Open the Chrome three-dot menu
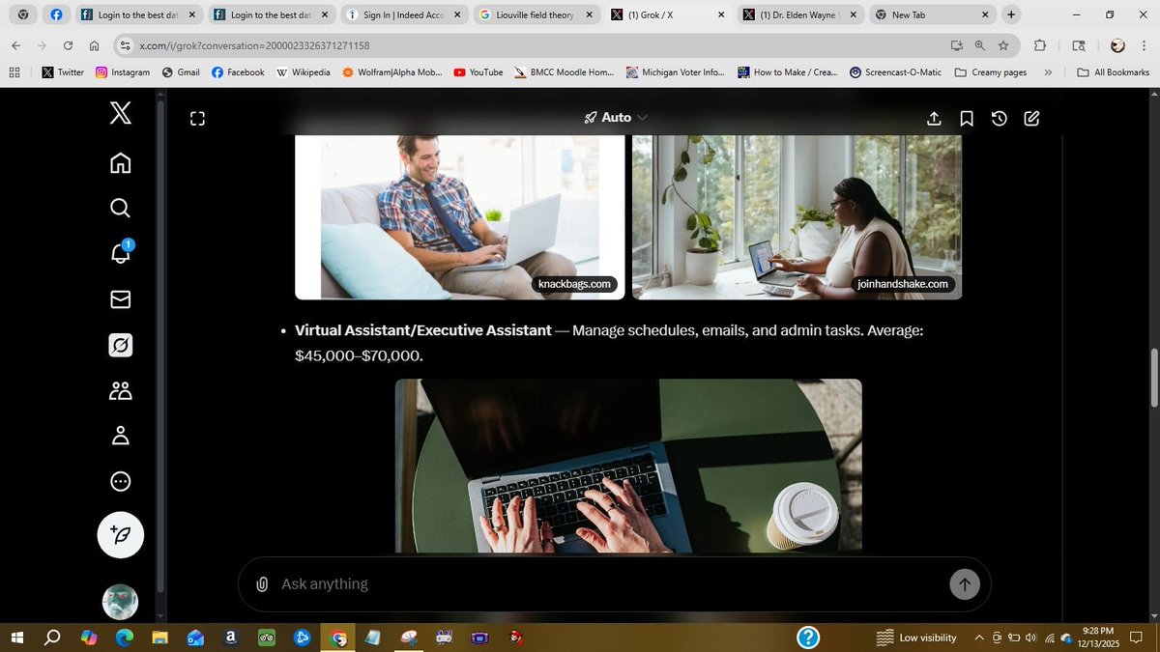Screen dimensions: 1160x652 [x=1144, y=45]
